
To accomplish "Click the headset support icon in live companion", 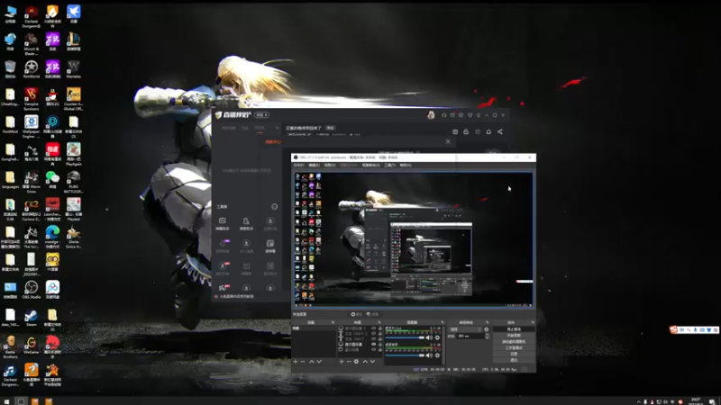I will (443, 115).
